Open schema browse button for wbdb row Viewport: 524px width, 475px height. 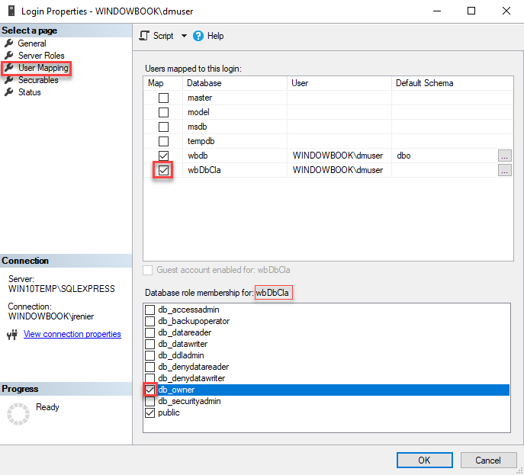(x=505, y=156)
